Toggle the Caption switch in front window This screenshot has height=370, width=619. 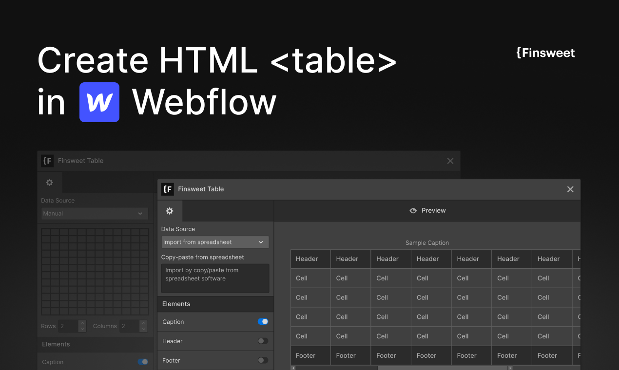(263, 322)
